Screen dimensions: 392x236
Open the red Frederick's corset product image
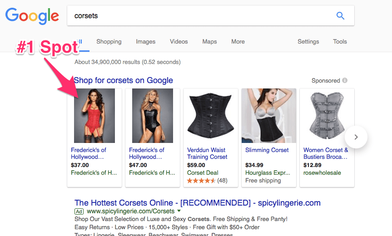click(94, 116)
